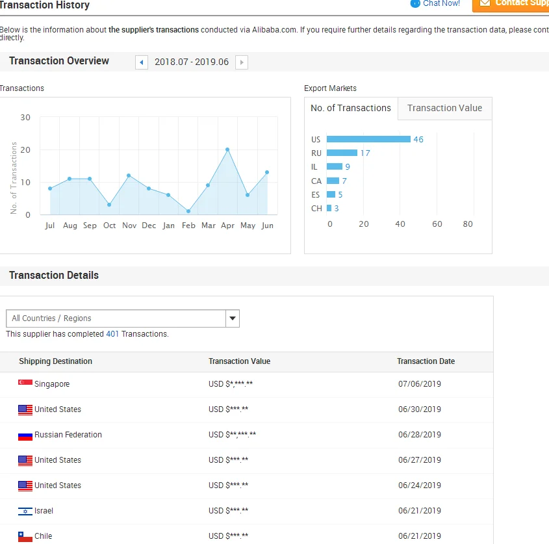Click the dropdown arrow for country filter
Screen dimensions: 549x544
point(233,318)
